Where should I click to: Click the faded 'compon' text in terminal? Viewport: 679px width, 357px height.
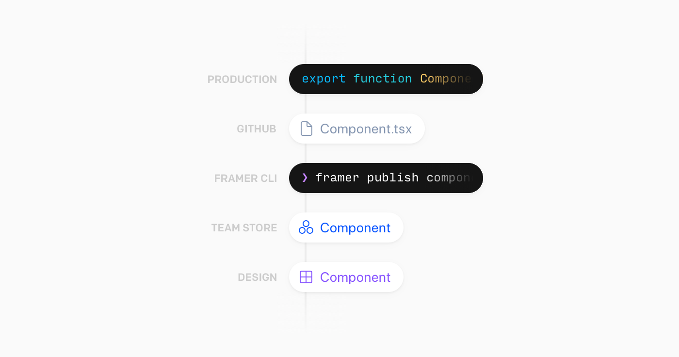coord(448,178)
